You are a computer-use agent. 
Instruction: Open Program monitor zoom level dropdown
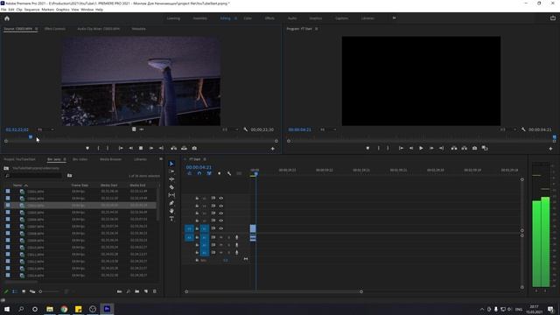click(x=328, y=129)
